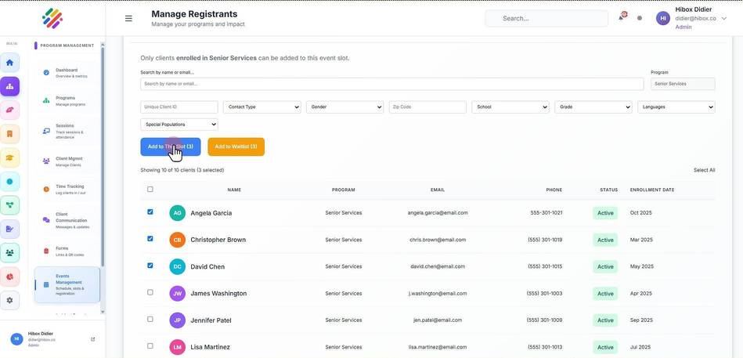Click the purple edit form rail icon
This screenshot has width=743, height=358.
[9, 229]
